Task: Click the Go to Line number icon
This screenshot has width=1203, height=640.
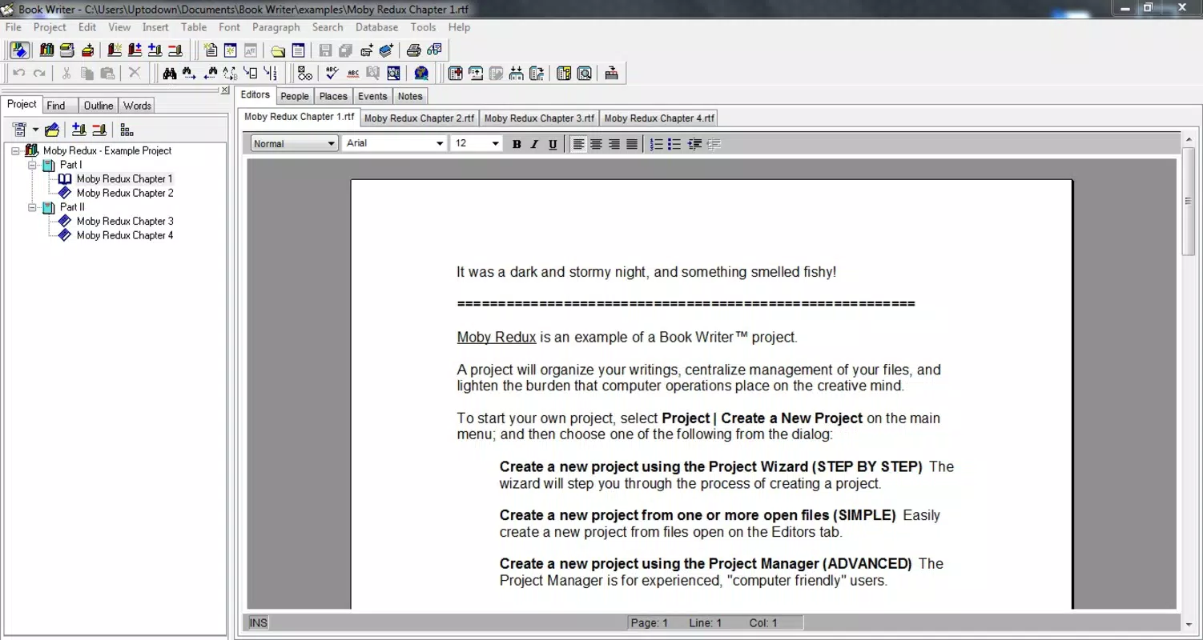Action: [x=271, y=74]
